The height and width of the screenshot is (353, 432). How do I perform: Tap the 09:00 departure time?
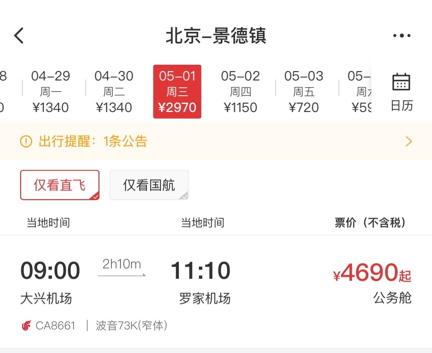[50, 271]
